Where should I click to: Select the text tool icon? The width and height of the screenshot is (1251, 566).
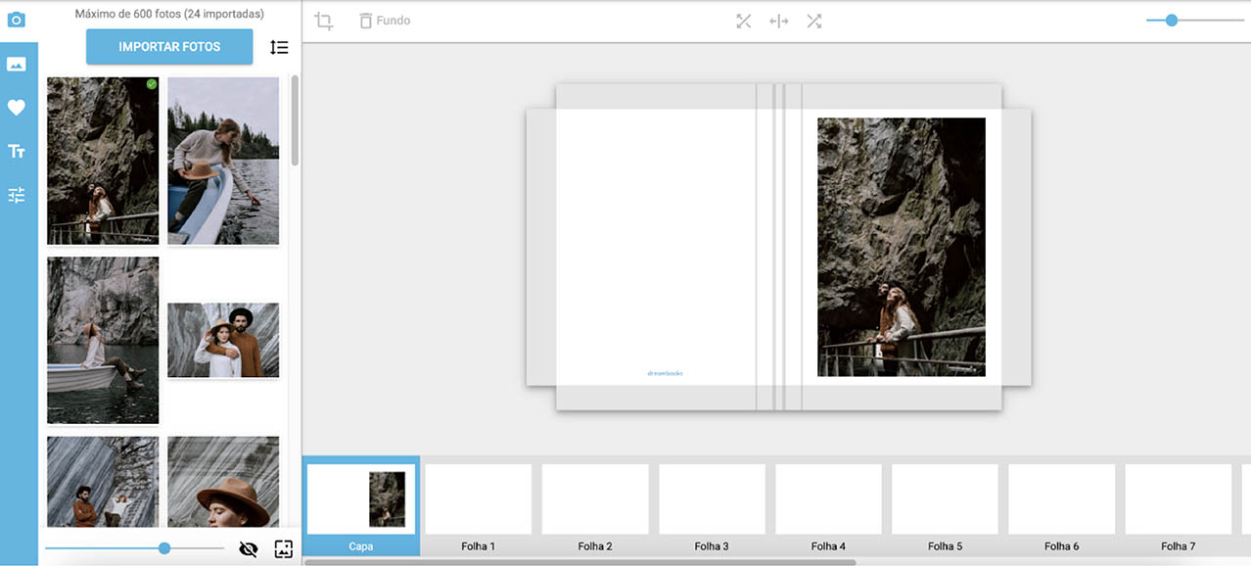(x=16, y=151)
